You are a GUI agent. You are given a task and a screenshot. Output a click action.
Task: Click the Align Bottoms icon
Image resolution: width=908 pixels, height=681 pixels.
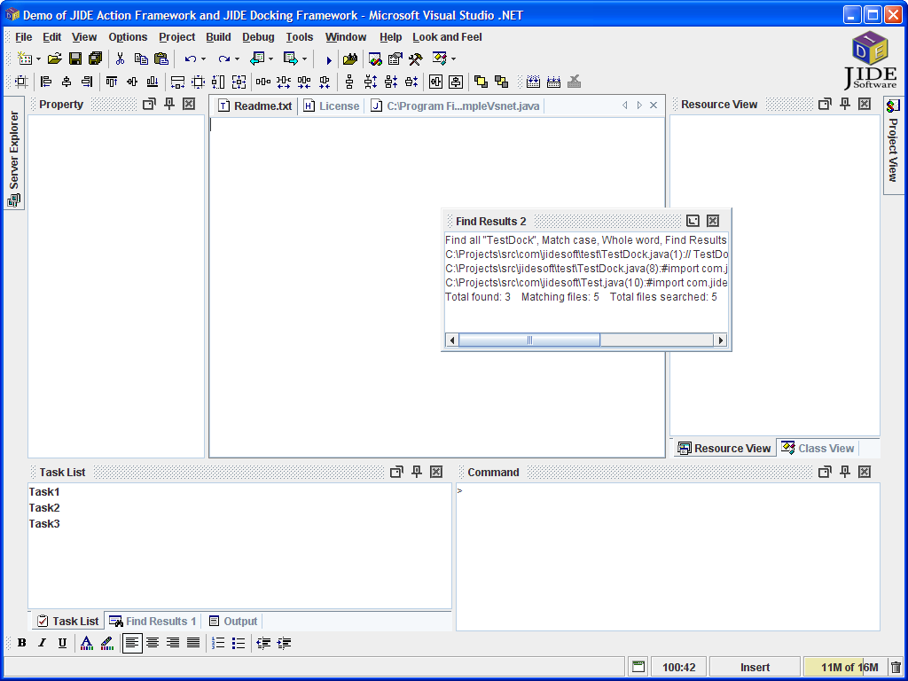(153, 82)
